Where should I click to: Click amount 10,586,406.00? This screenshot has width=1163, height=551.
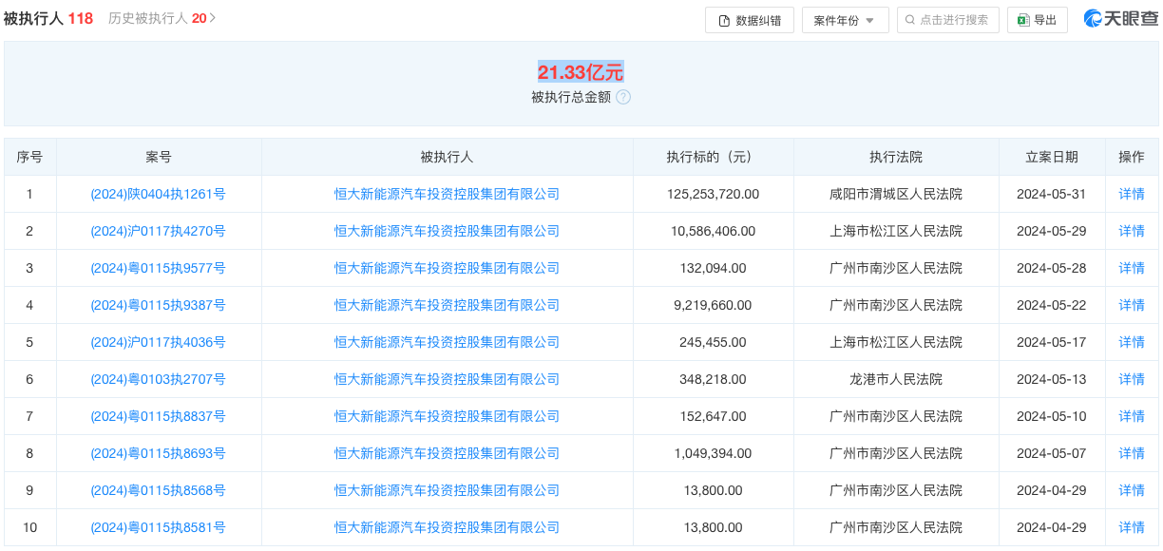tap(713, 231)
